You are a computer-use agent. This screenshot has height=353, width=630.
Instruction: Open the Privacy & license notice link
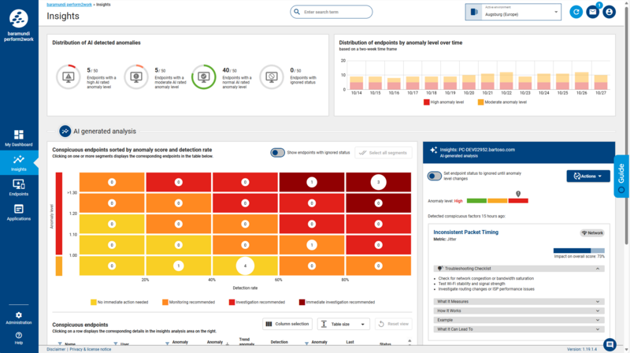click(91, 348)
